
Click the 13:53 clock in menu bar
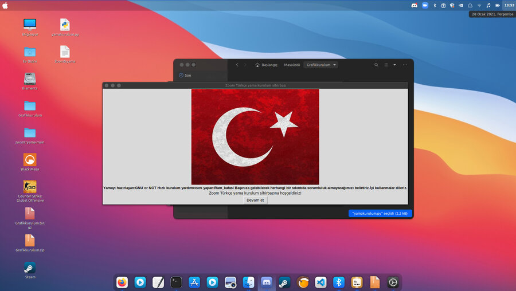509,5
